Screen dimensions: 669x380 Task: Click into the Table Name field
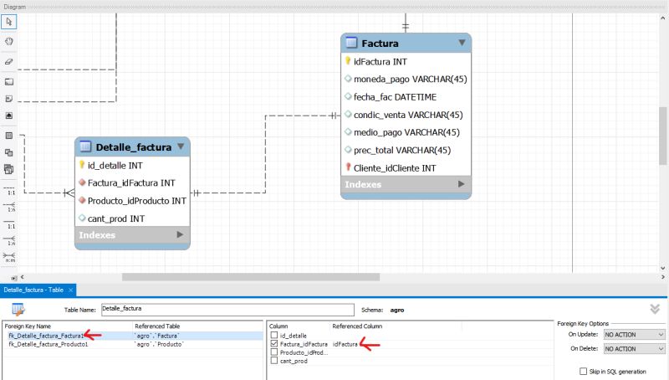tap(227, 309)
